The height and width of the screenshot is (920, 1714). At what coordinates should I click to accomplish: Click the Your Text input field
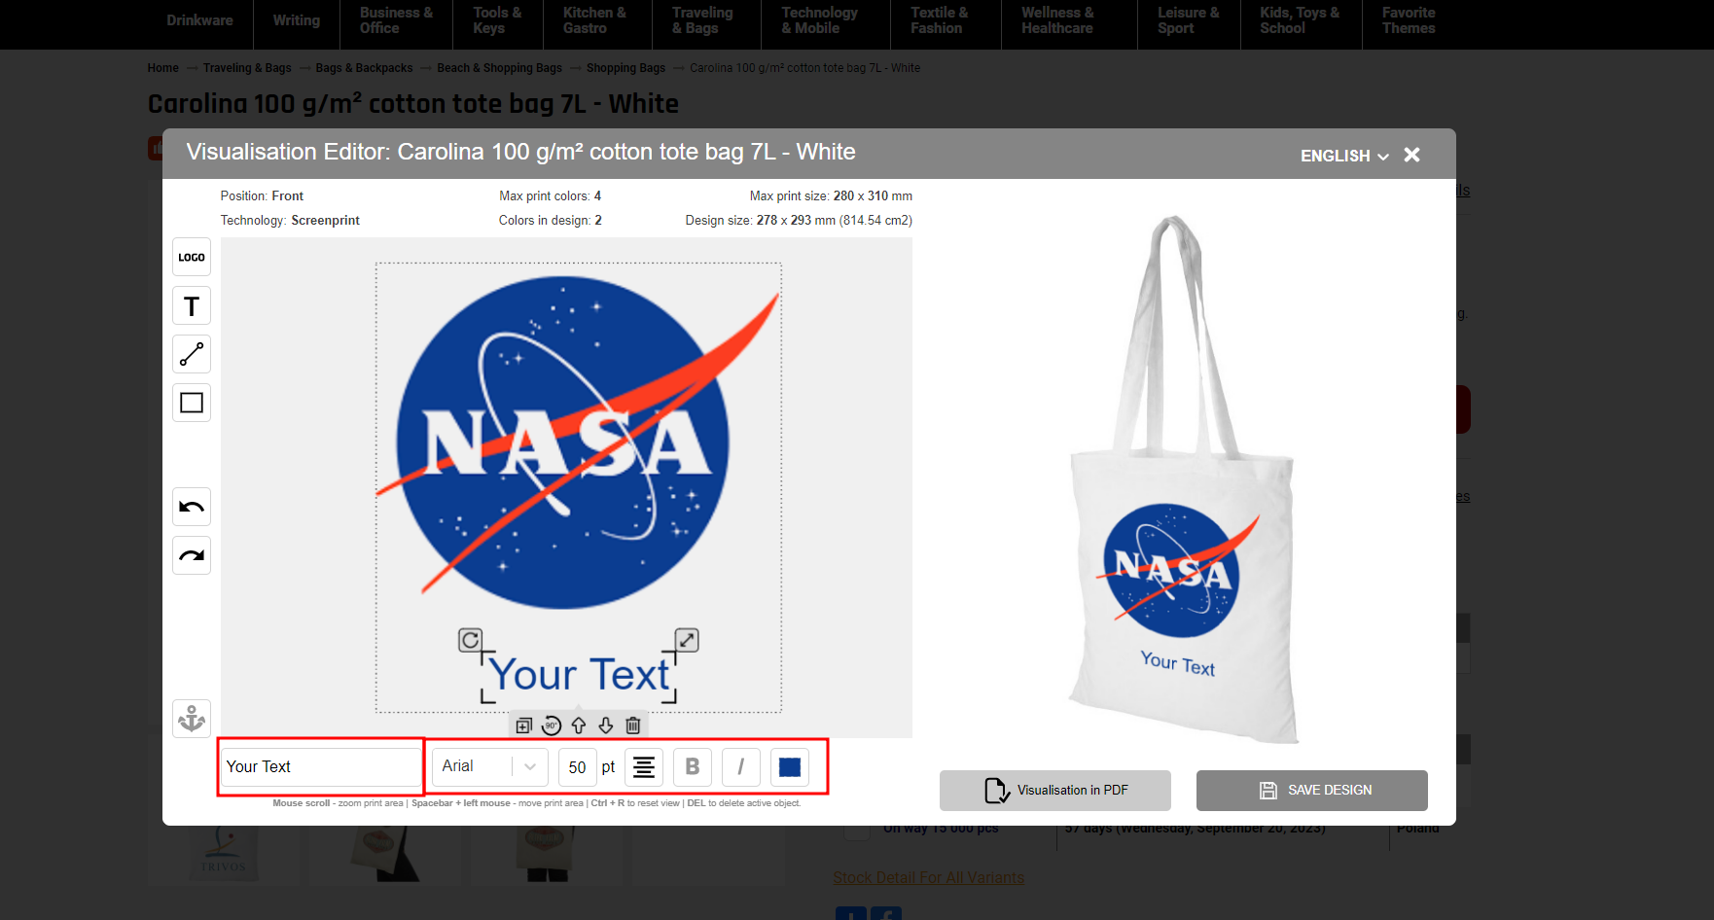click(321, 767)
